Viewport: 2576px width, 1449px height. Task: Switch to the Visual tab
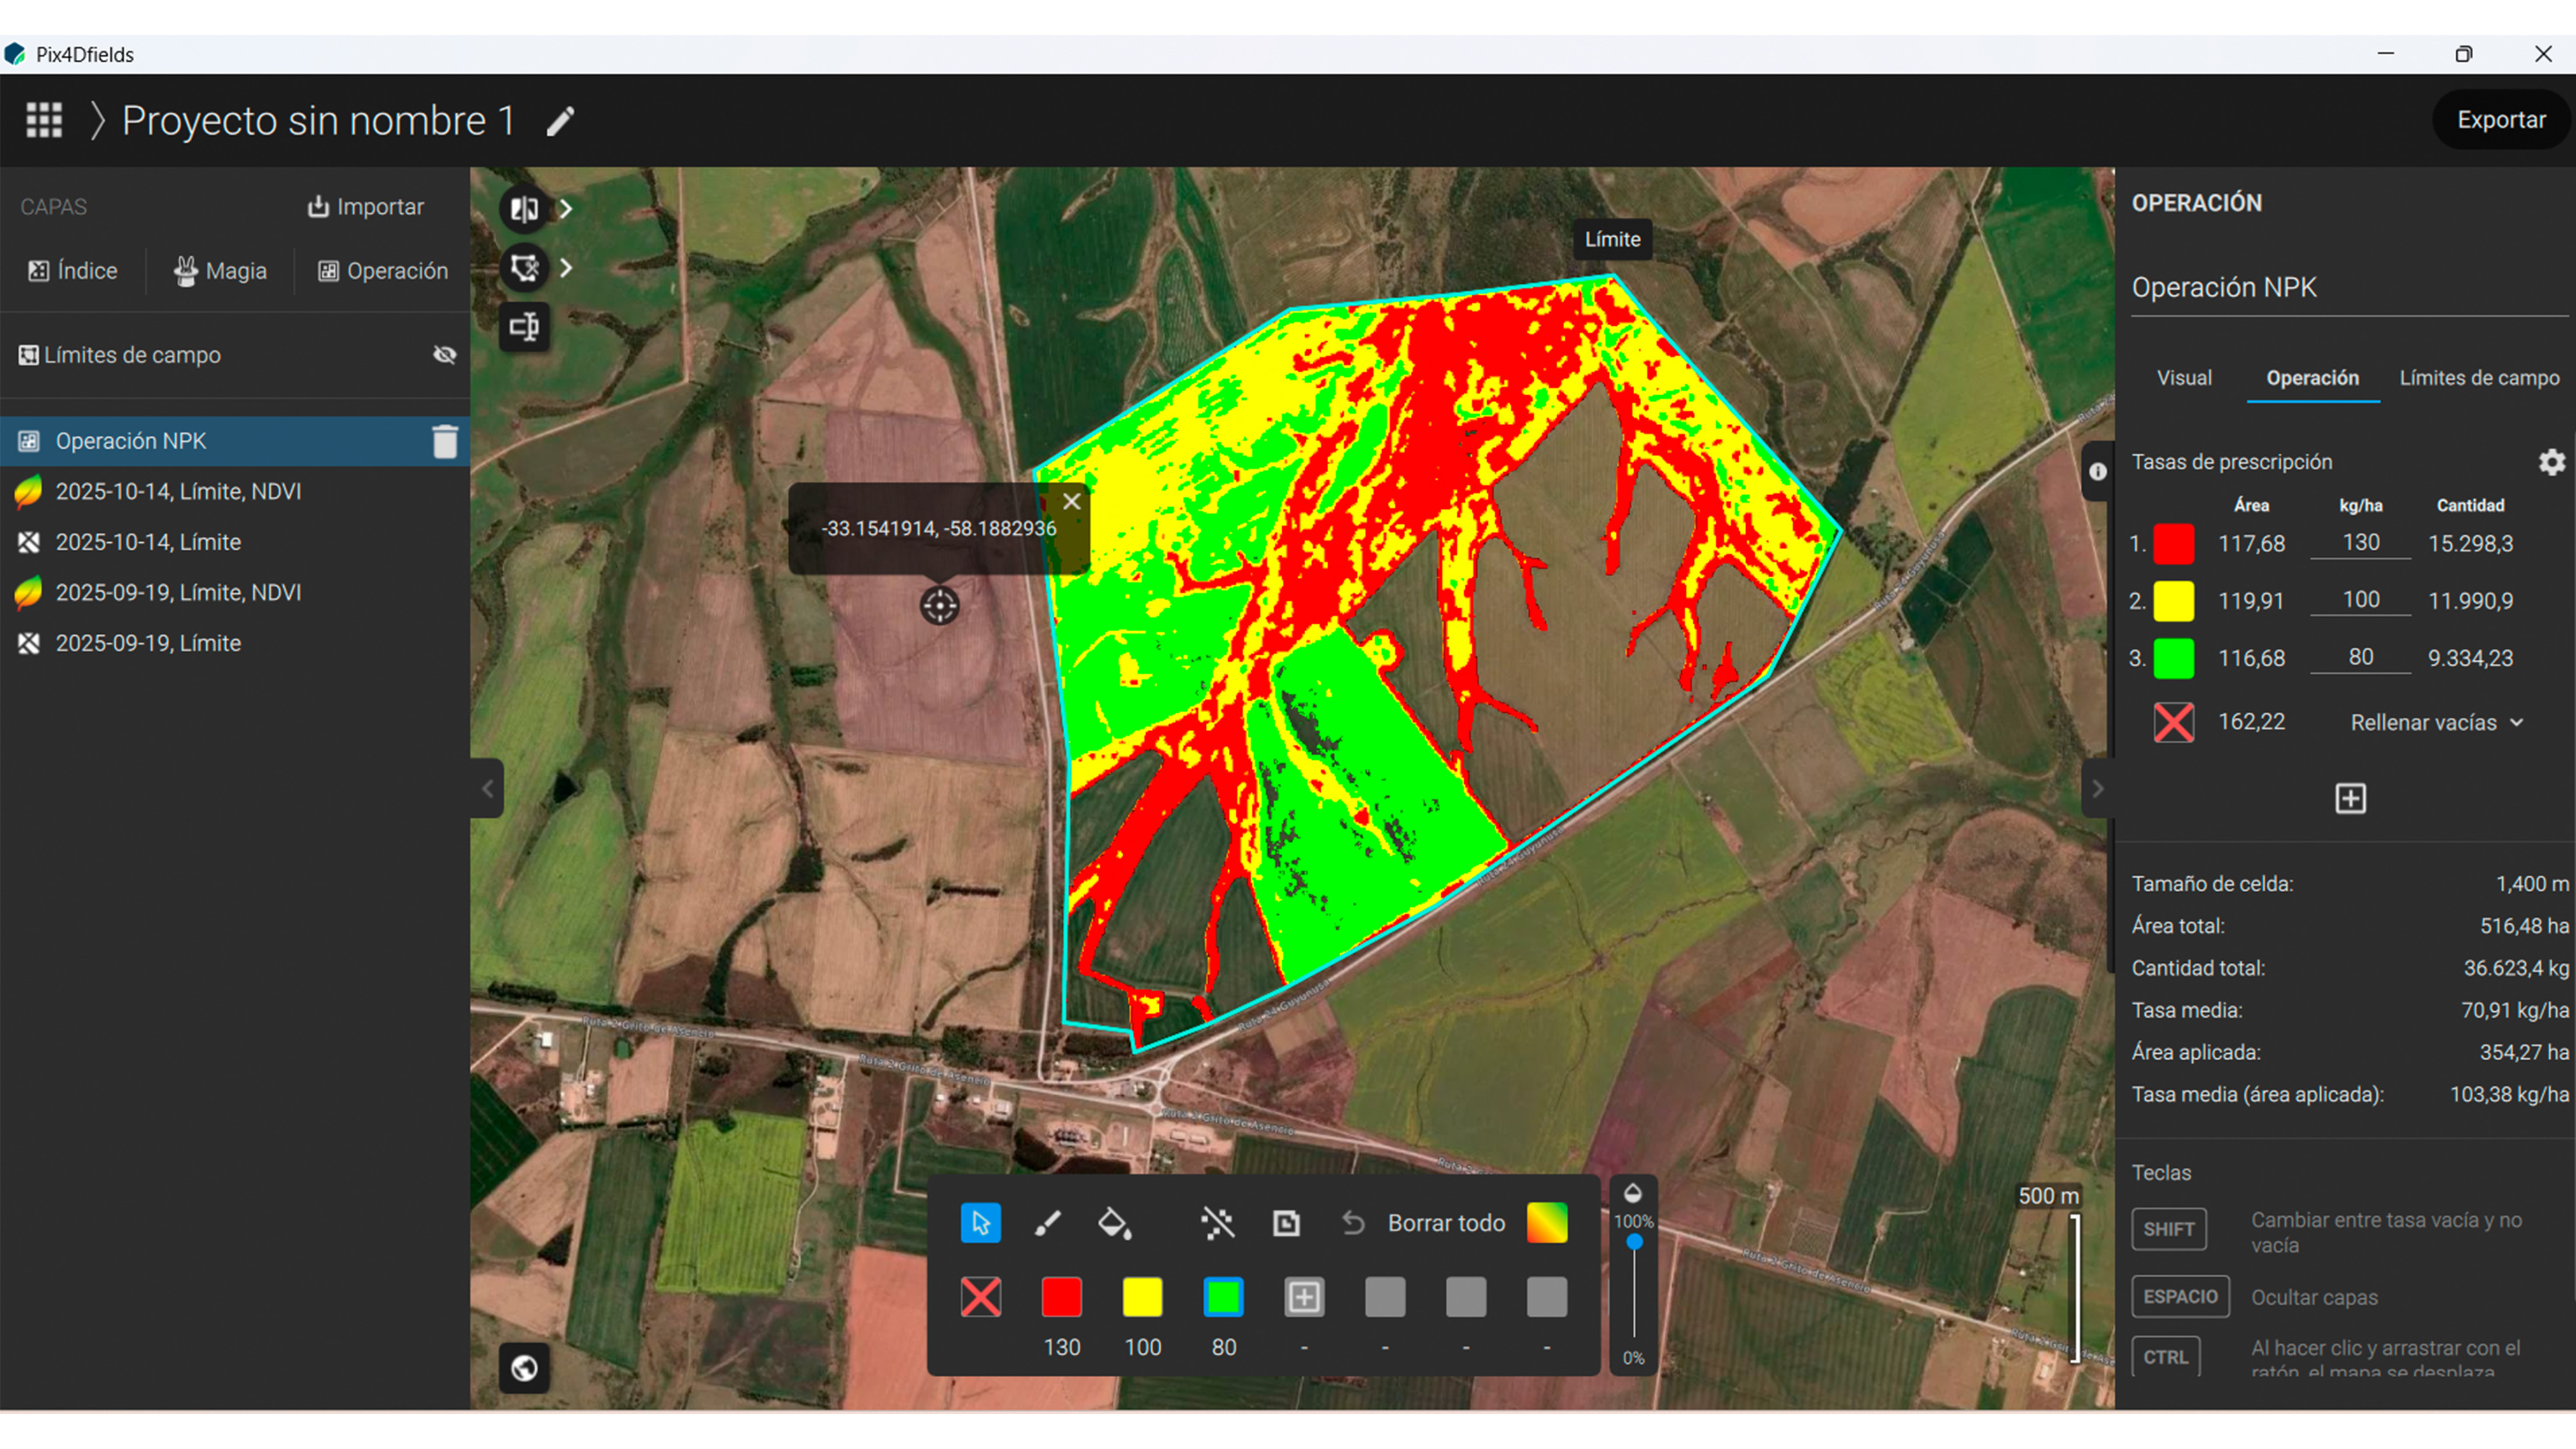[x=2184, y=377]
